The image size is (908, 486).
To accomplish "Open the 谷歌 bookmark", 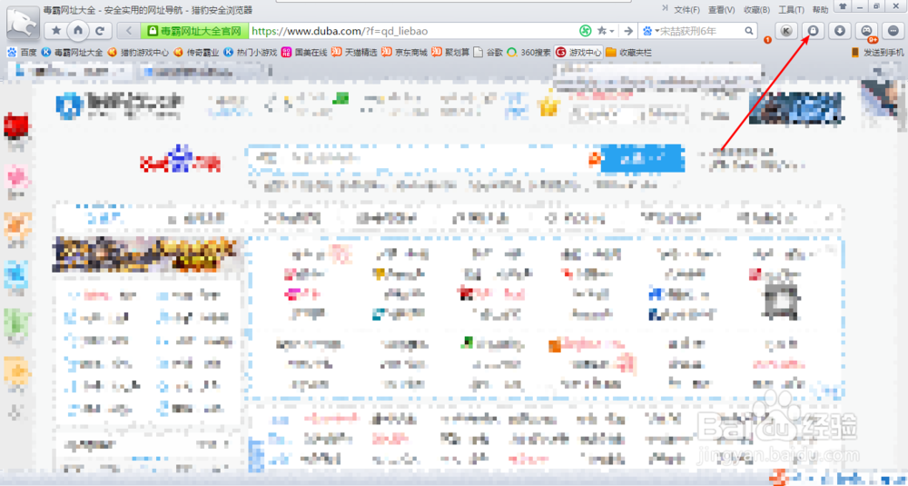I will click(x=489, y=52).
